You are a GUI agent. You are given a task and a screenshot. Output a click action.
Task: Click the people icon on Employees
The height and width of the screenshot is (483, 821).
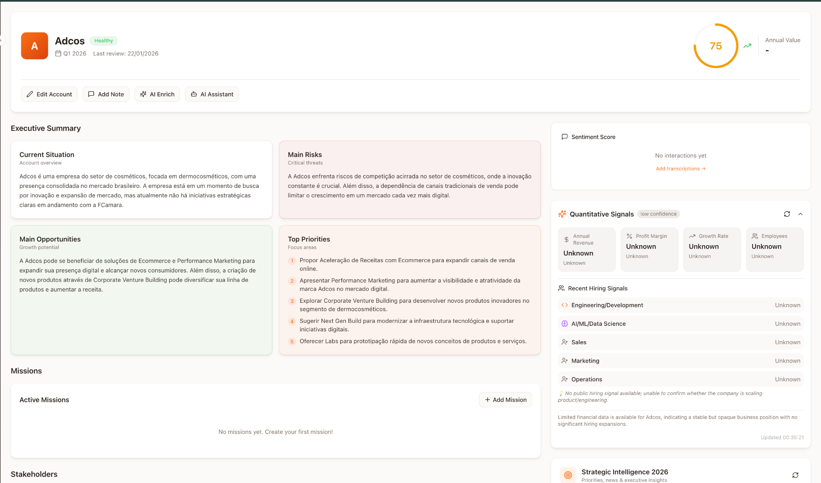tap(755, 236)
